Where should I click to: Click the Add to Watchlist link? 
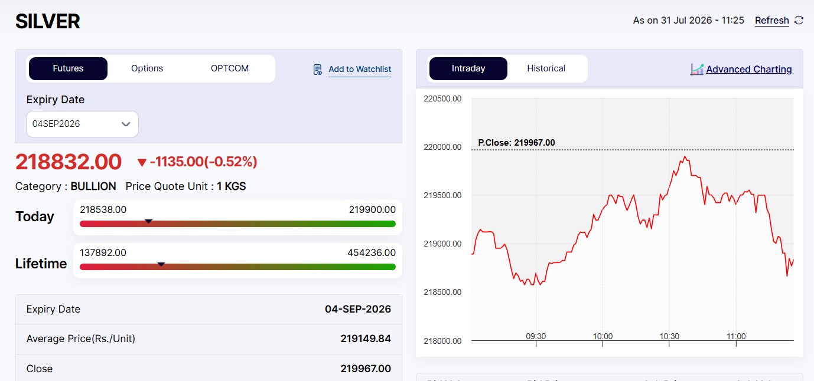[x=360, y=69]
